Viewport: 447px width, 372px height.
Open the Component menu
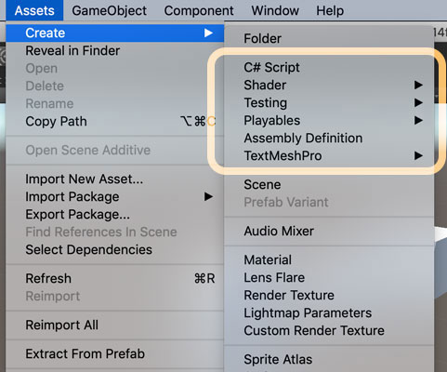pos(199,10)
